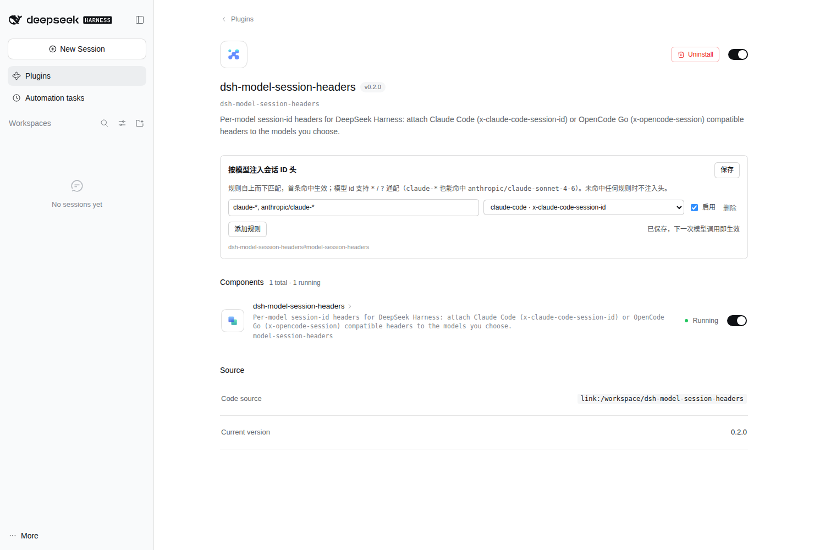Open the More menu
The image size is (814, 550).
24,536
